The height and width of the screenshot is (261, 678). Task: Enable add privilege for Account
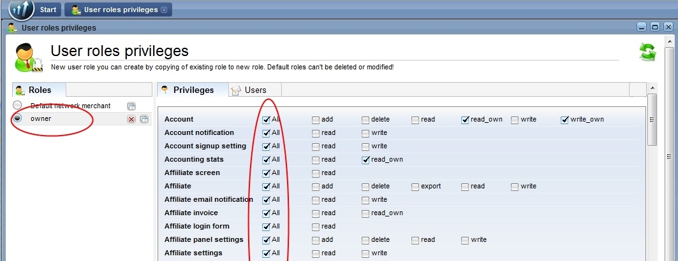[x=316, y=120]
